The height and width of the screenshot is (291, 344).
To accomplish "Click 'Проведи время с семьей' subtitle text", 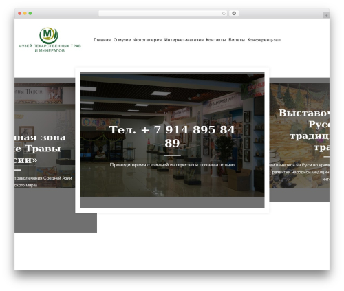I will pyautogui.click(x=172, y=165).
